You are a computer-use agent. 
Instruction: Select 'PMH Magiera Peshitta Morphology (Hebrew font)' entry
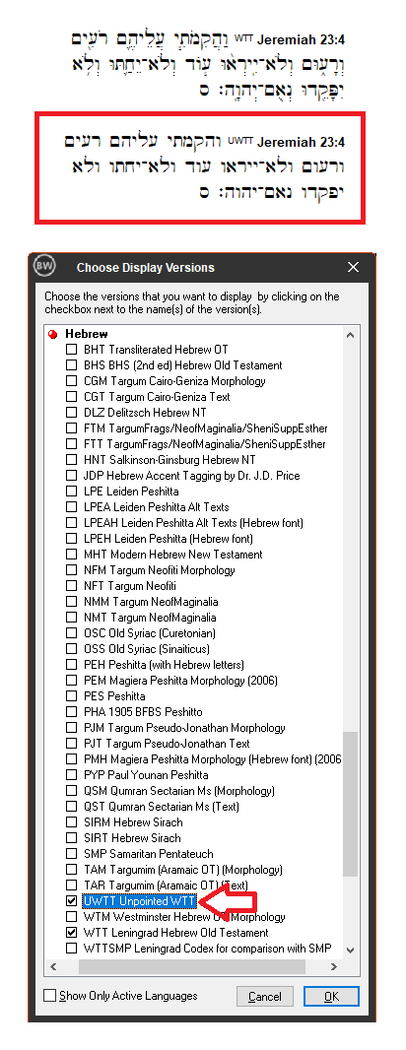pyautogui.click(x=213, y=759)
